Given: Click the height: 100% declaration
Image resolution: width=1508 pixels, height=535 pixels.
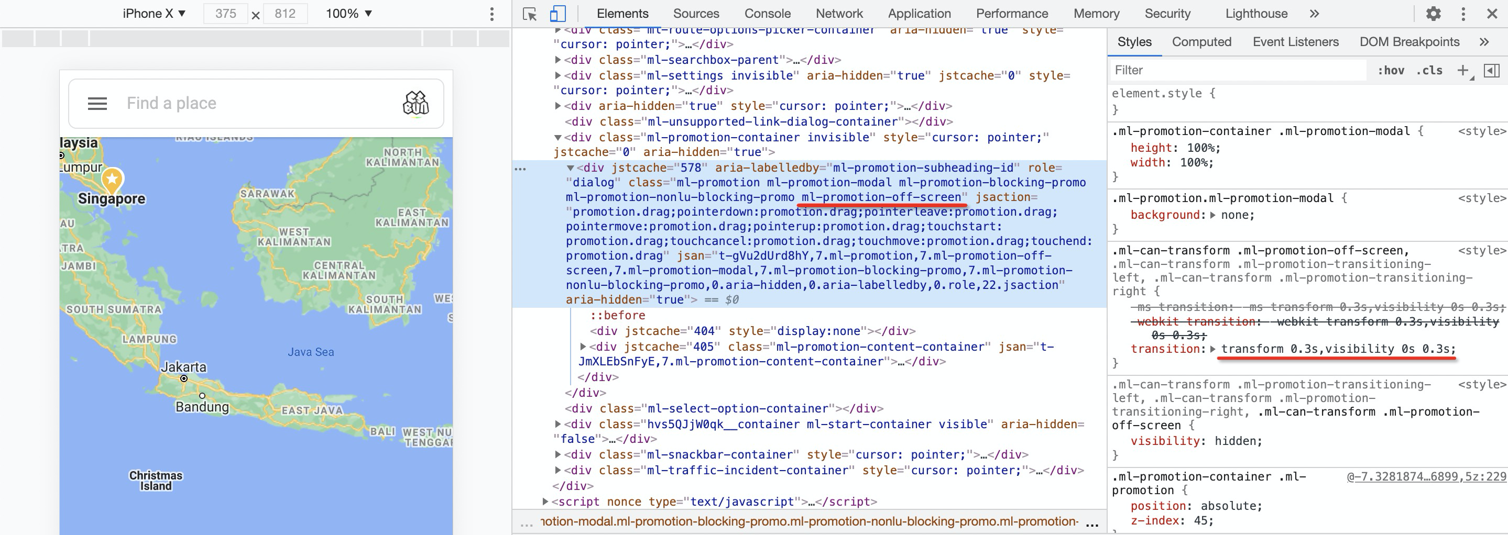Looking at the screenshot, I should (x=1175, y=148).
